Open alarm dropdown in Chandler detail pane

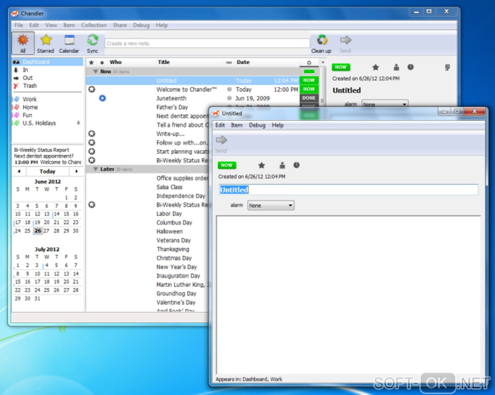click(385, 104)
